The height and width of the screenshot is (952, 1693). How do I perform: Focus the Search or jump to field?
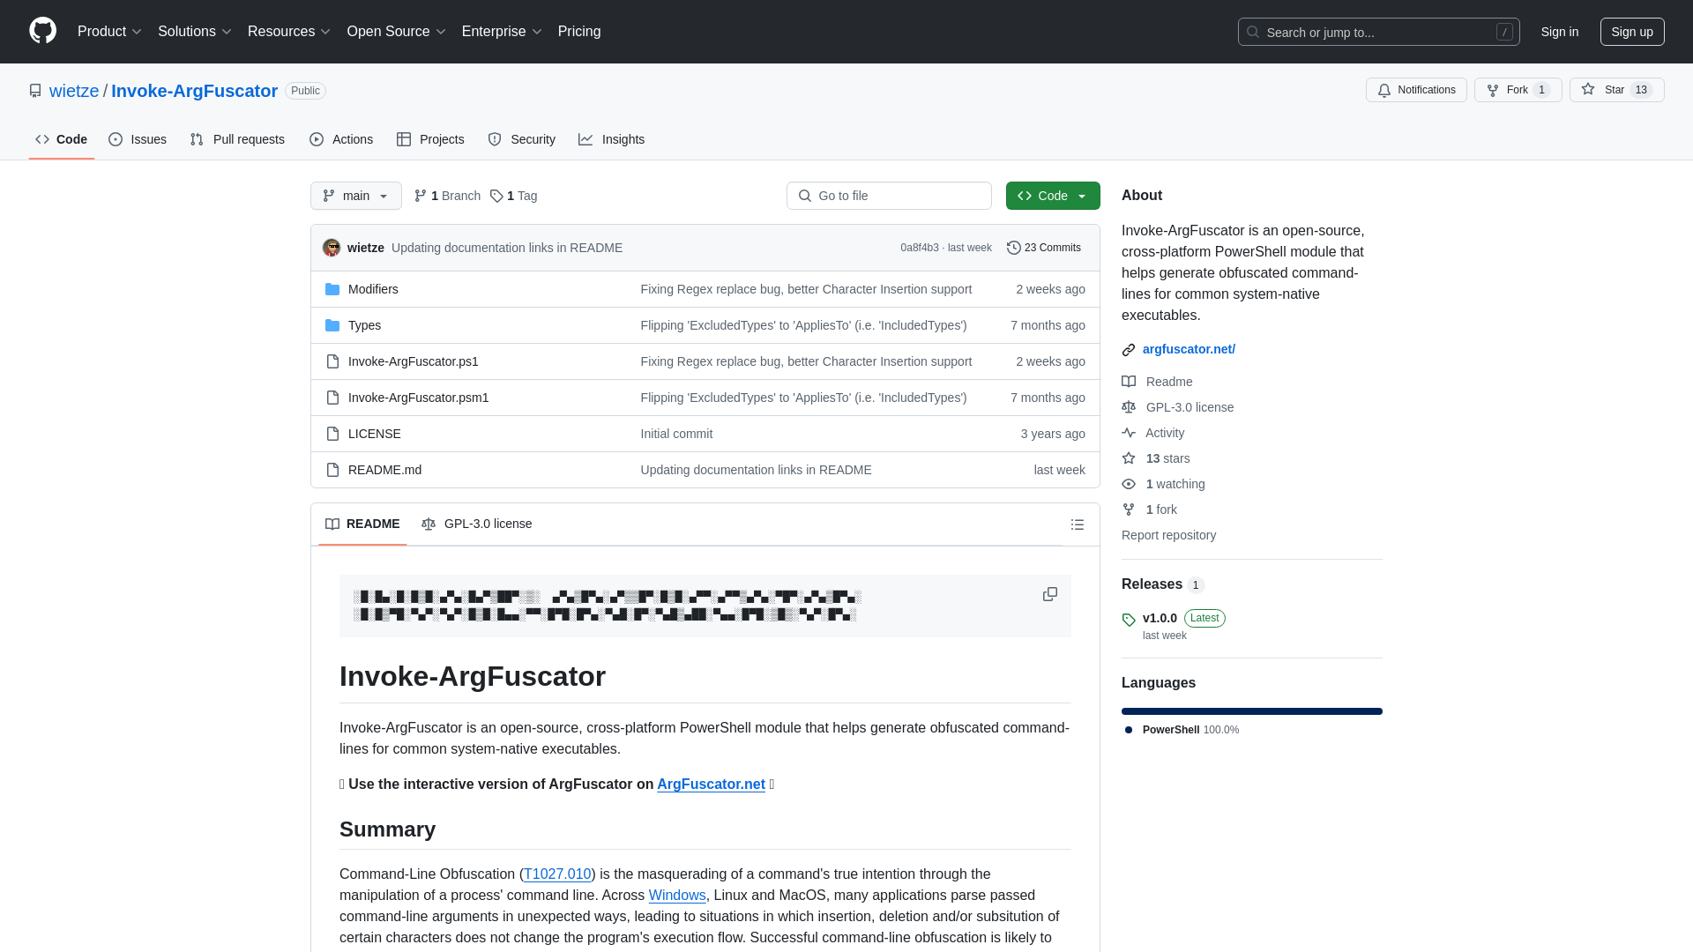[x=1378, y=32]
